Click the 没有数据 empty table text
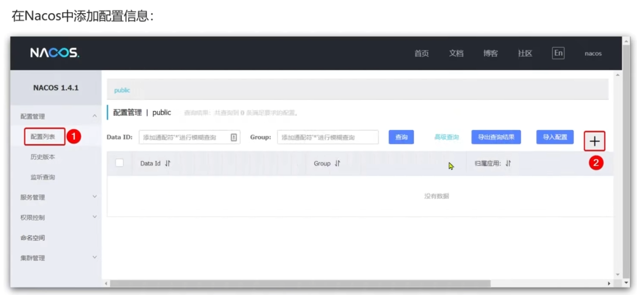Screen dimensions: 637x295 [436, 196]
